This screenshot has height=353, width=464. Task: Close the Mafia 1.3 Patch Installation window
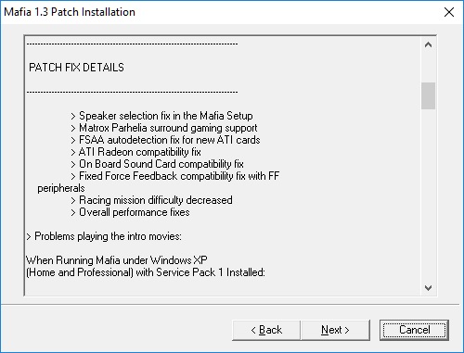(449, 12)
